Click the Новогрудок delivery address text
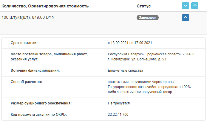Screen dimensions: 207x122 pos(152,57)
